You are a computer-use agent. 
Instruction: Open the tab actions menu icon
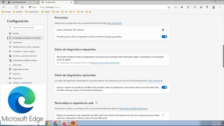(x=3, y=2)
